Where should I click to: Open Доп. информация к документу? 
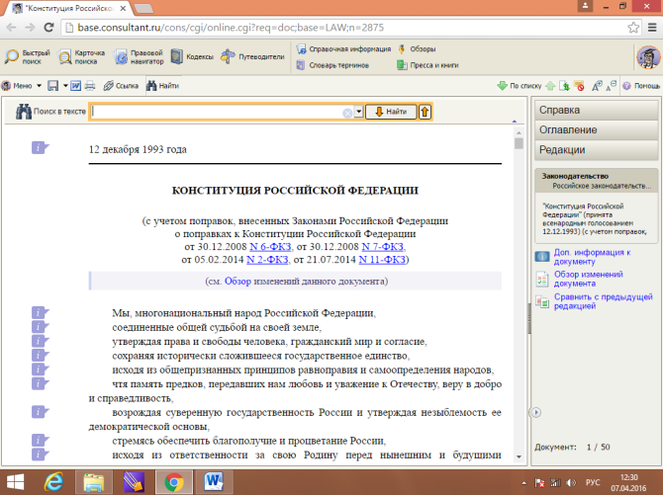click(592, 257)
